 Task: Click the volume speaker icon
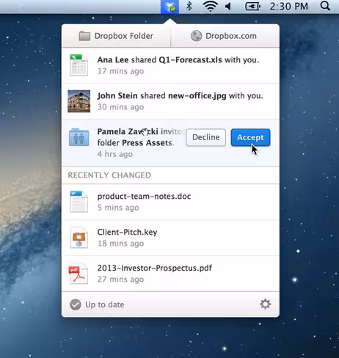[228, 6]
